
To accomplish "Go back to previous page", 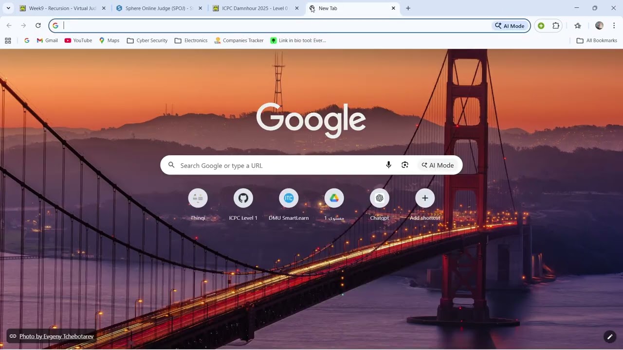I will (9, 26).
